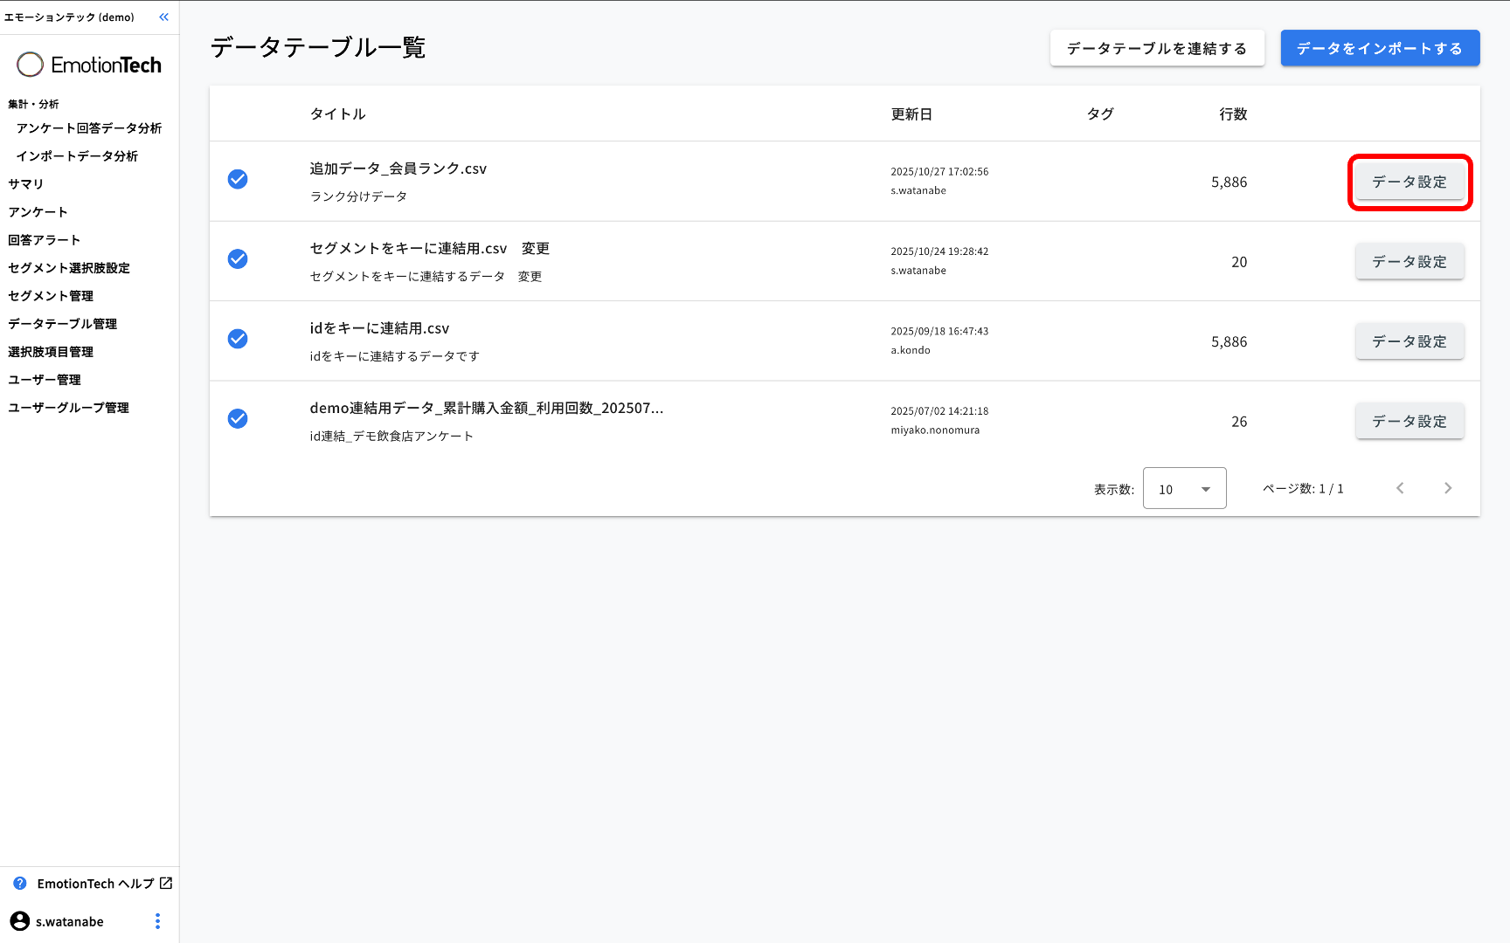This screenshot has height=943, width=1510.
Task: Collapse the sidebar with double-chevron icon
Action: pos(163,17)
